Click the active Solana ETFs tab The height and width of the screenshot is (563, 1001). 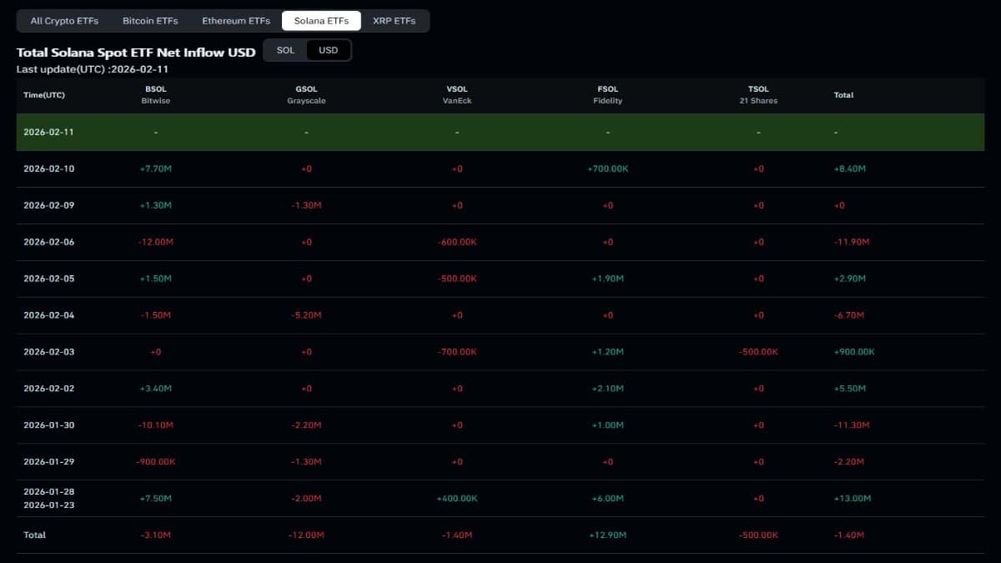321,21
